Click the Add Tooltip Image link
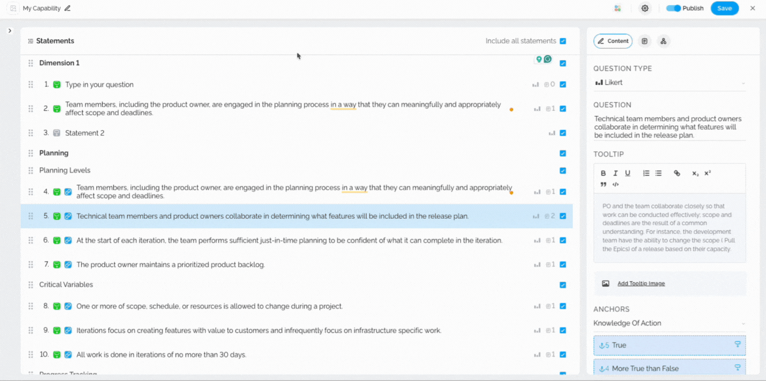 point(641,284)
